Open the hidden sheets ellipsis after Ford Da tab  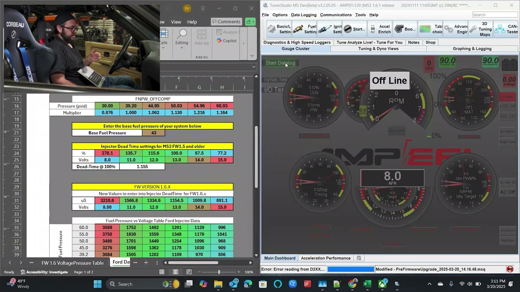(135, 262)
